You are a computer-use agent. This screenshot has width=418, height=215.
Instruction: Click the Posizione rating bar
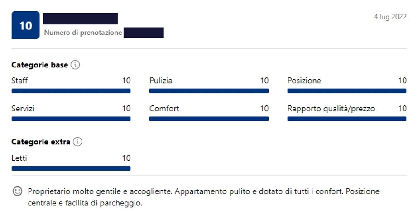pyautogui.click(x=347, y=91)
